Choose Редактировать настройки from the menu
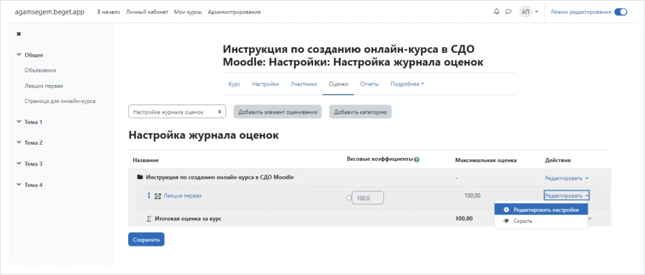Screen dimensions: 645x275 coord(541,210)
